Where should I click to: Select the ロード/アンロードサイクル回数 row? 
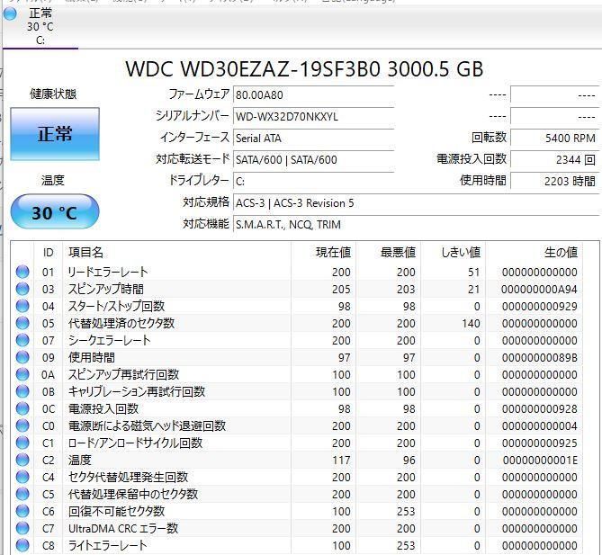pyautogui.click(x=297, y=443)
